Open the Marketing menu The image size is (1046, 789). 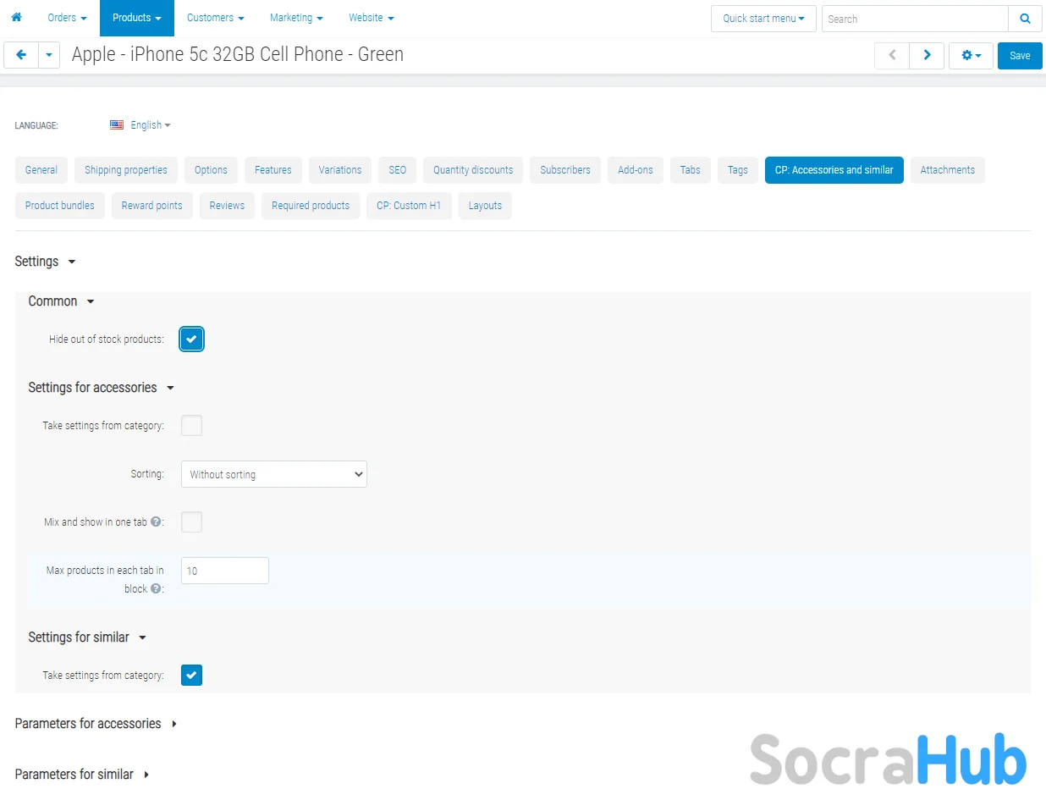click(296, 18)
